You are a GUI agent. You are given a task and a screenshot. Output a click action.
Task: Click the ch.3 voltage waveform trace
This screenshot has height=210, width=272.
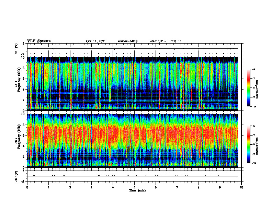tap(133, 176)
